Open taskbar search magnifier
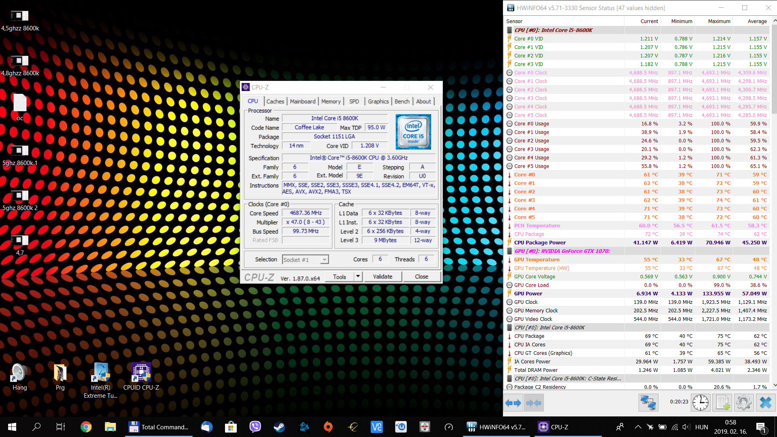 pos(36,427)
